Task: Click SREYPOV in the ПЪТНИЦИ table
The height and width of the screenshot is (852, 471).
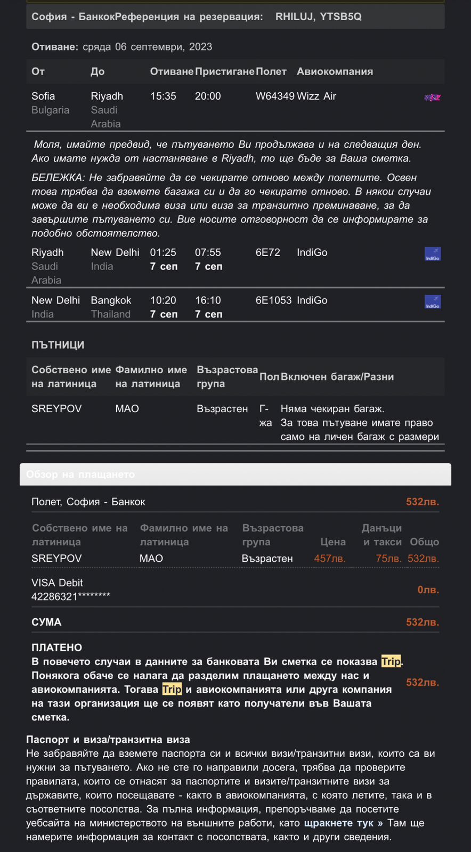Action: tap(56, 408)
